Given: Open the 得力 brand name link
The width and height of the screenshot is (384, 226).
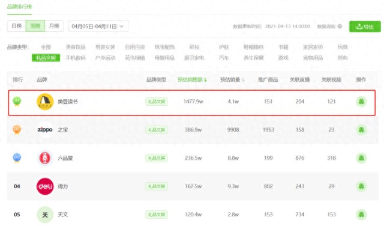Looking at the screenshot, I should (x=62, y=186).
